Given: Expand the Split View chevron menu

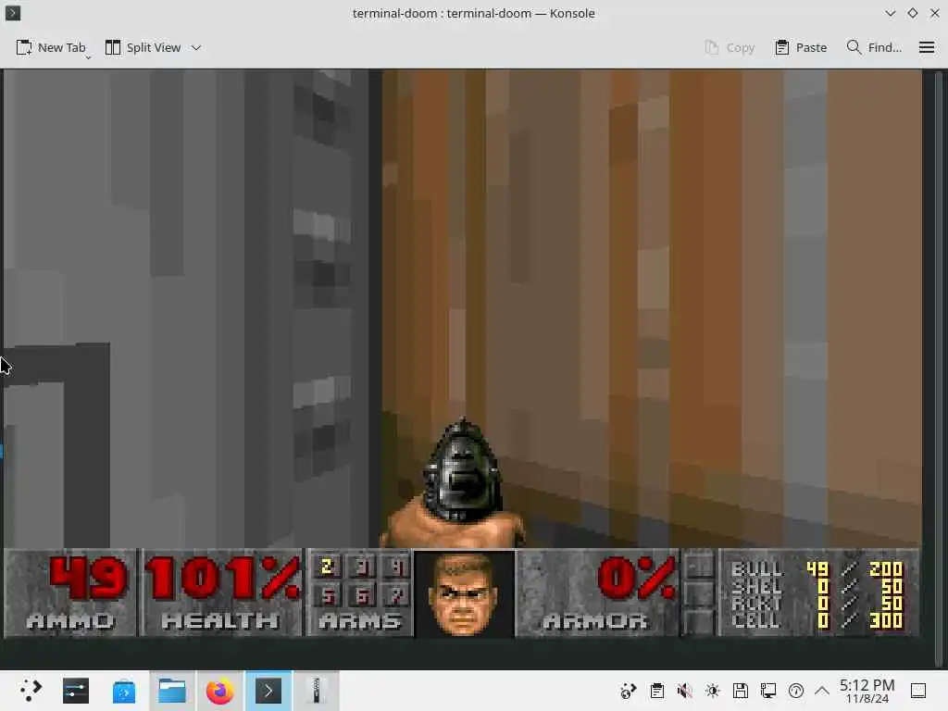Looking at the screenshot, I should (x=196, y=47).
